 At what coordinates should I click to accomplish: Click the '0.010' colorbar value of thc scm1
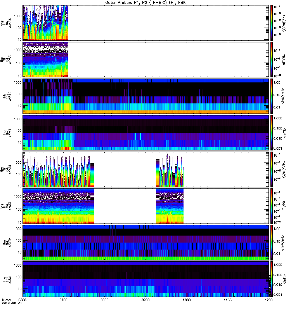(x=278, y=285)
